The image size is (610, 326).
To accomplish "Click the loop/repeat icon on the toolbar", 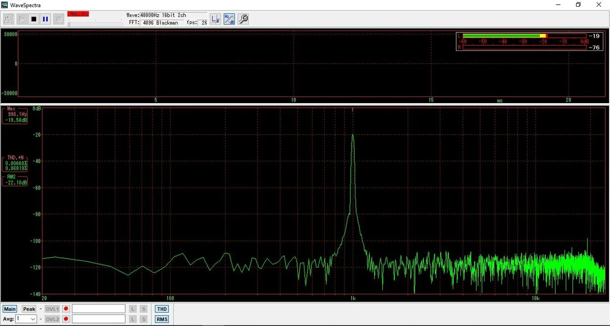I will 58,19.
